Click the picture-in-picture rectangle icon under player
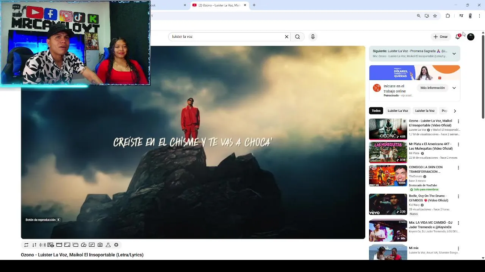The image size is (485, 272). tap(67, 245)
